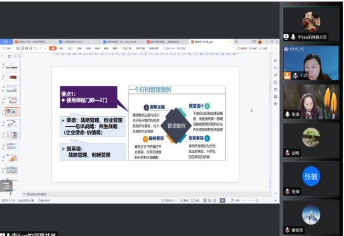Click the plus icon to open new tab
The height and width of the screenshot is (236, 344).
(x=236, y=41)
